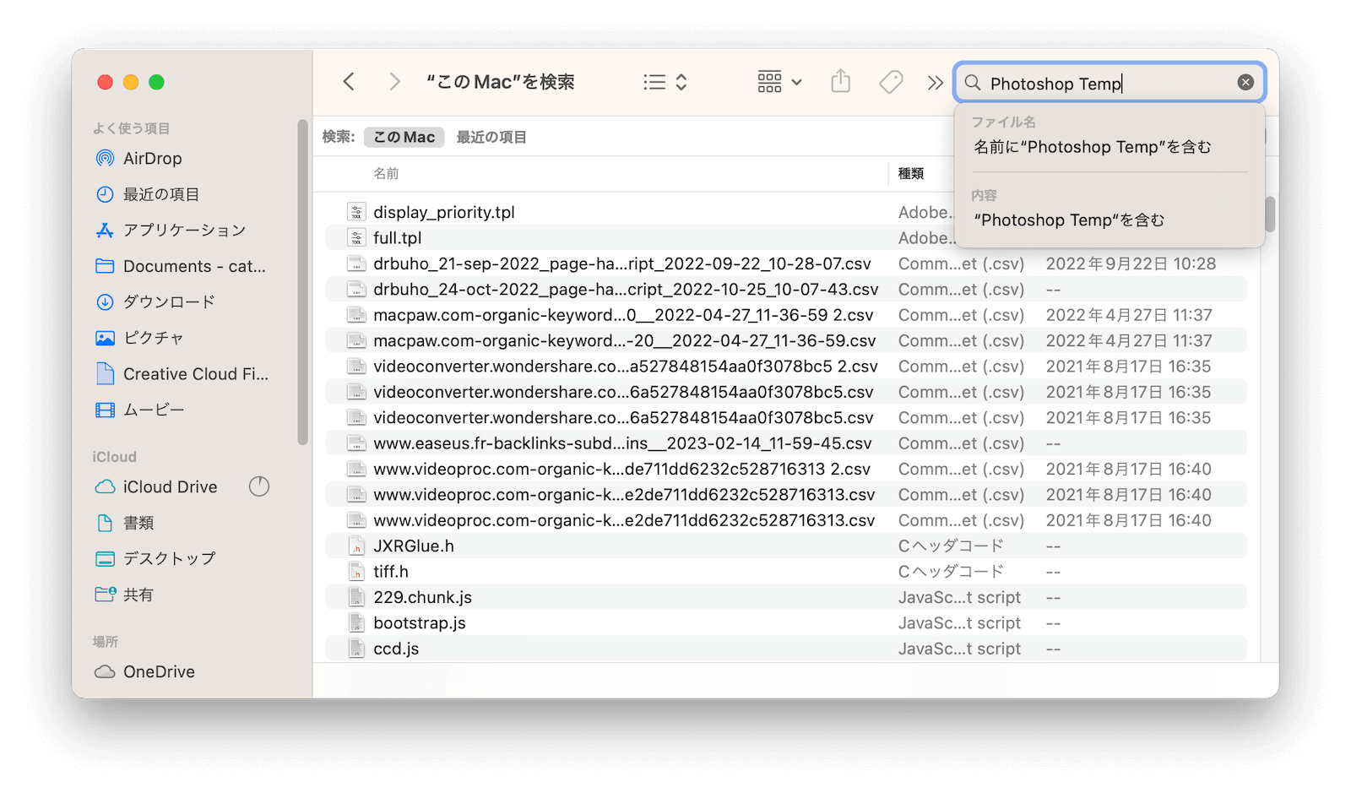Viewport: 1351px width, 793px height.
Task: Click inside the Photoshop Temp search field
Action: tap(1109, 83)
